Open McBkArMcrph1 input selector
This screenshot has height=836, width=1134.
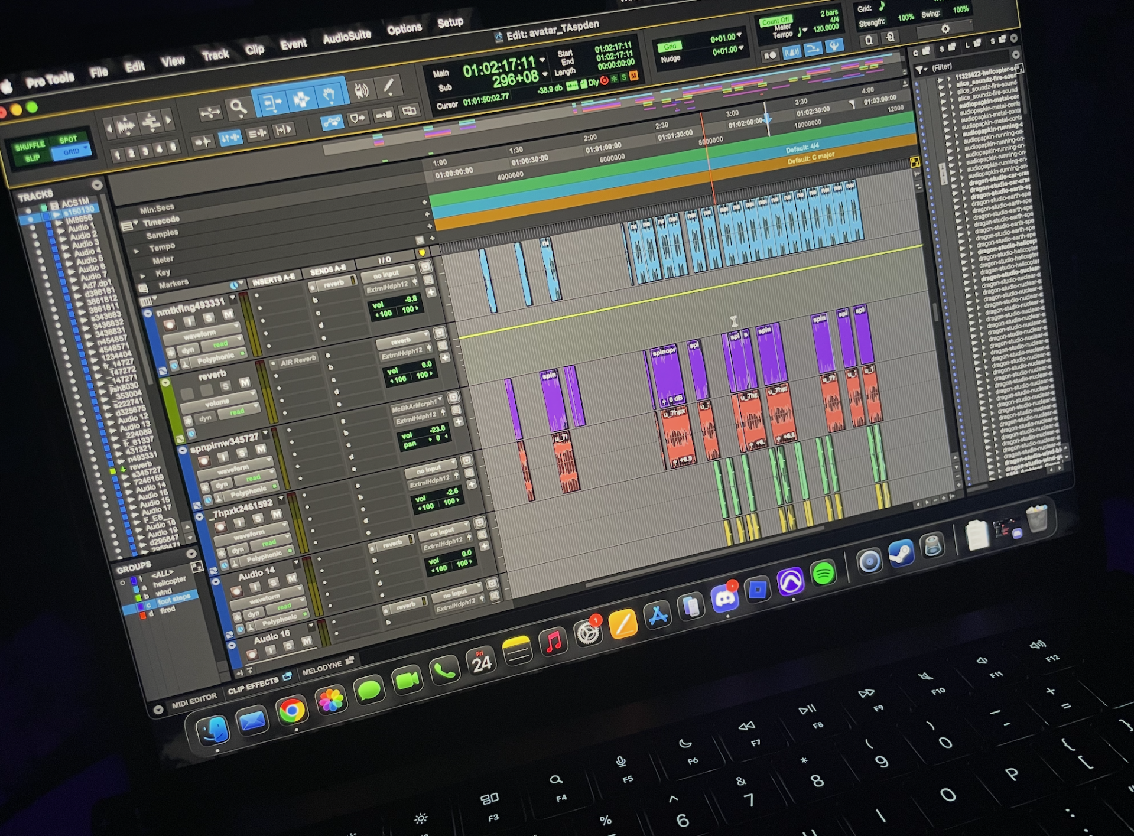[x=417, y=406]
